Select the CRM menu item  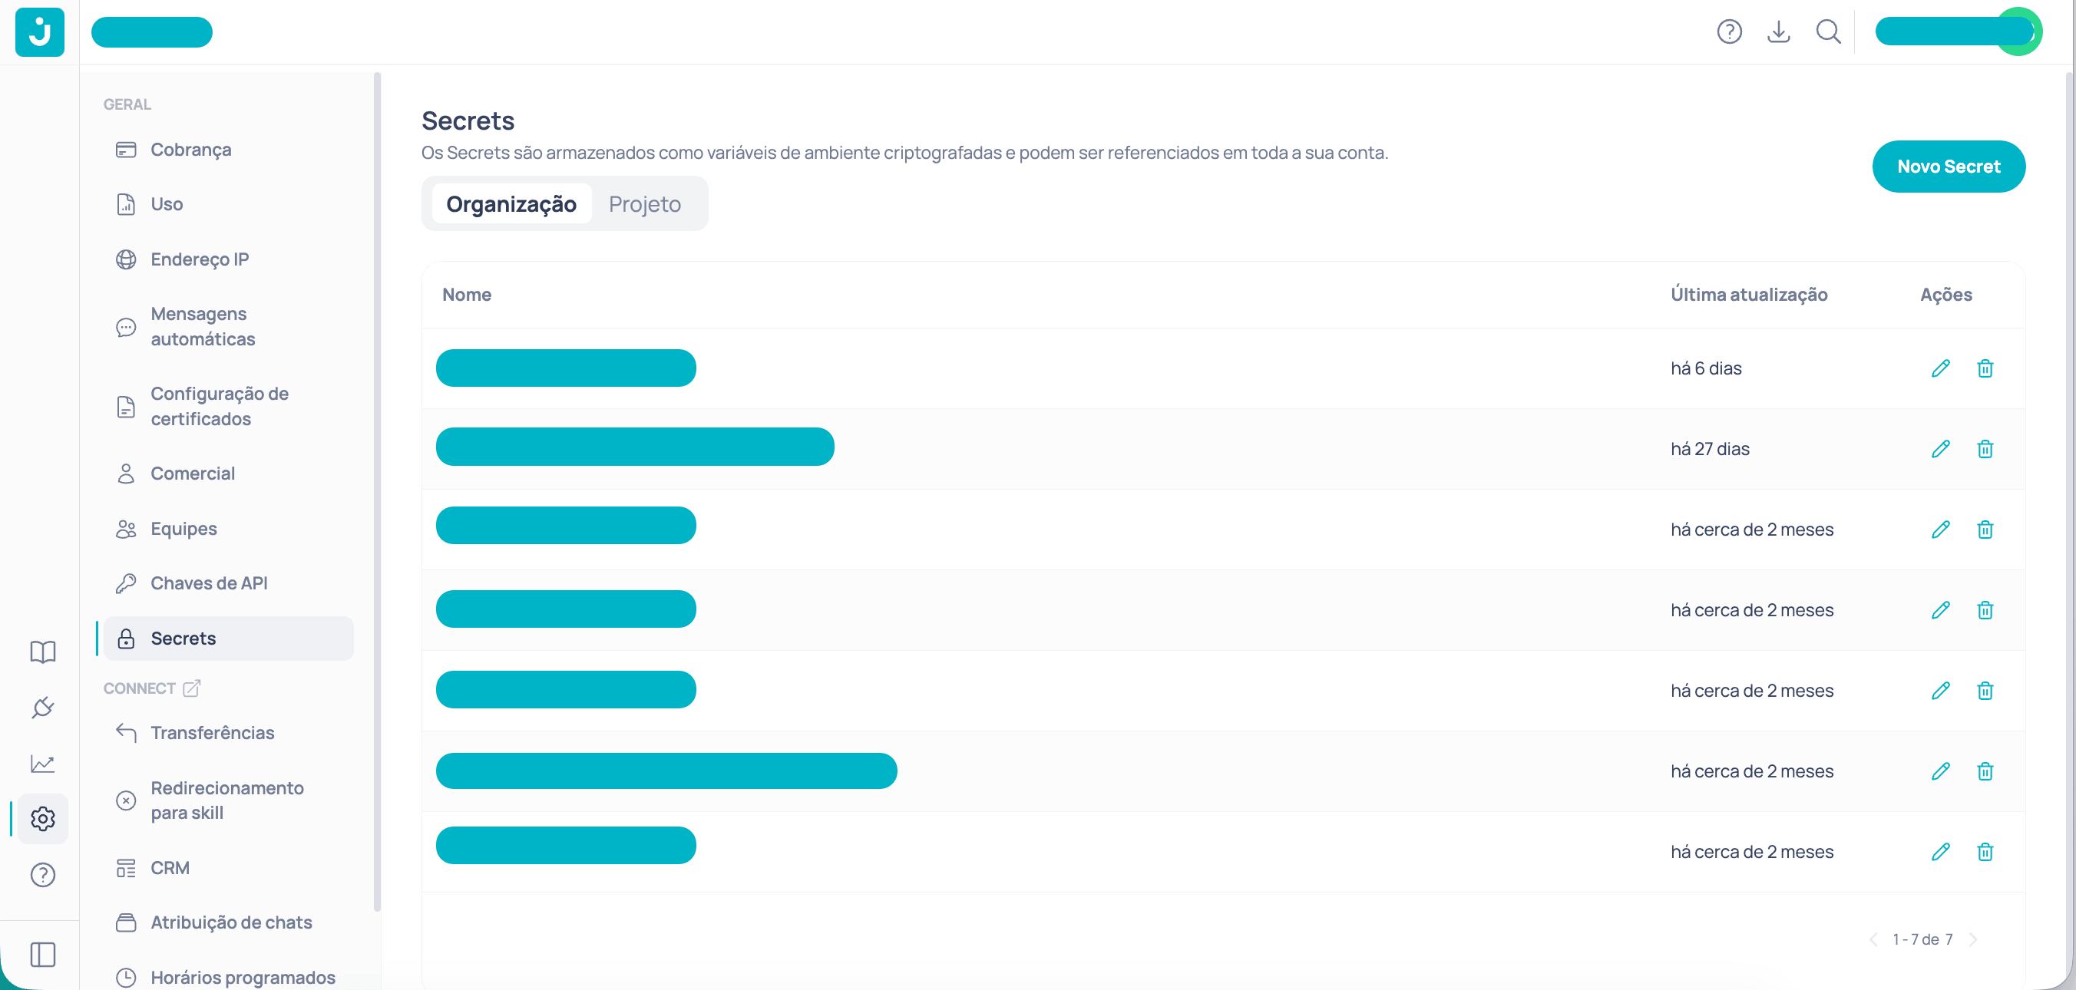[x=170, y=867]
